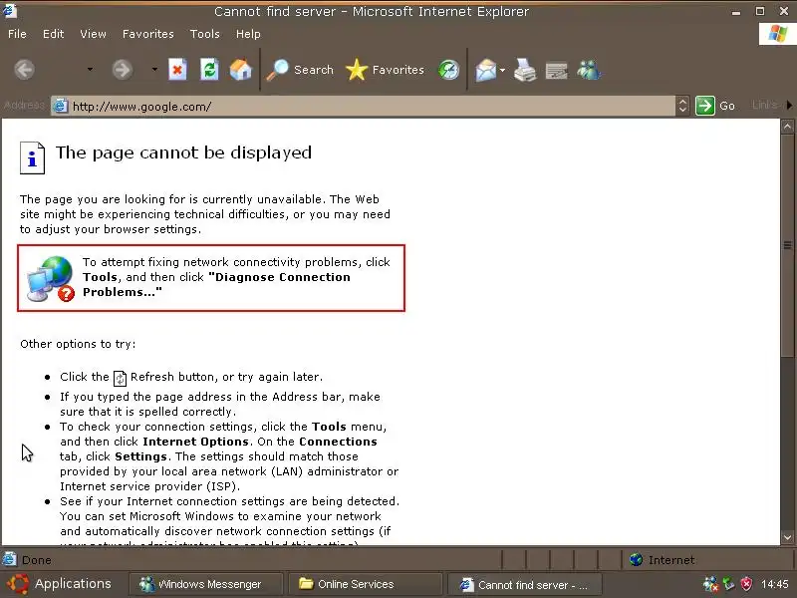Open the History toolbar icon
This screenshot has height=598, width=797.
click(449, 70)
